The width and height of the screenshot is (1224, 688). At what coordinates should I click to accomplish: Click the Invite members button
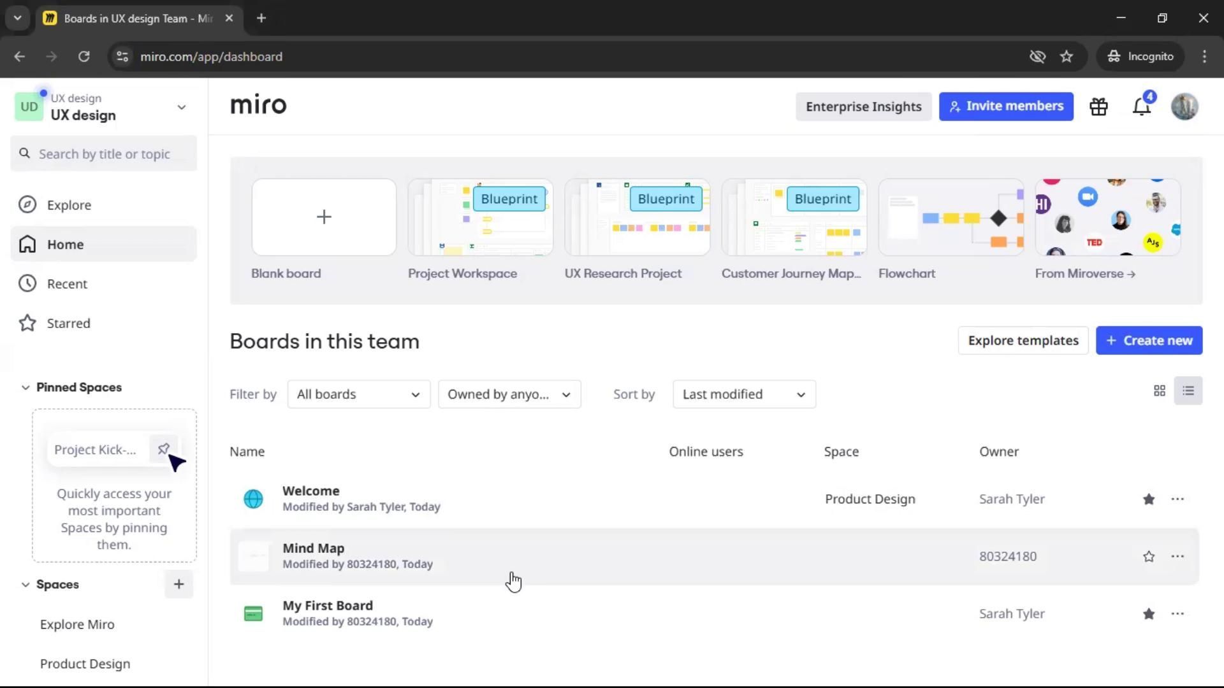pos(1005,106)
